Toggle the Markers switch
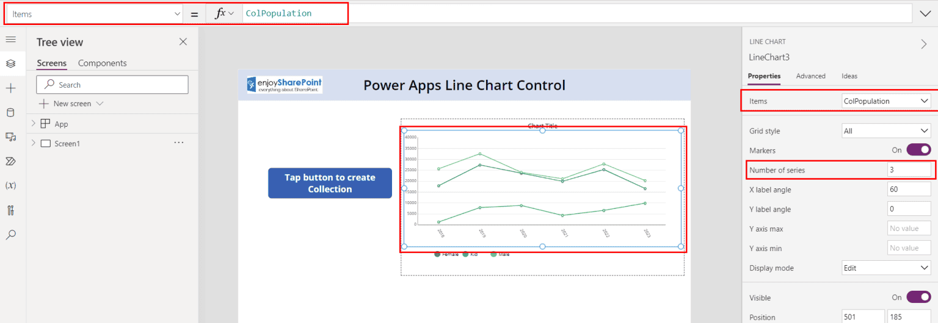 (x=918, y=150)
